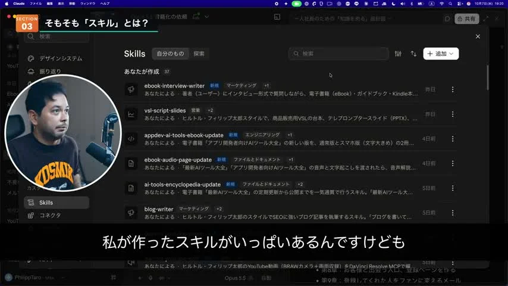508x286 pixels.
Task: Click the magnifier icon in the Skills search box
Action: (x=296, y=54)
